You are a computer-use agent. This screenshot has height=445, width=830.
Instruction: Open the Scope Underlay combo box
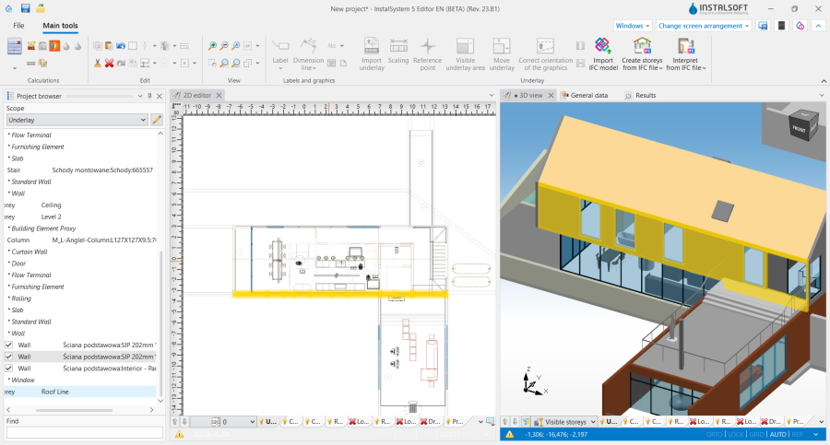[x=77, y=120]
